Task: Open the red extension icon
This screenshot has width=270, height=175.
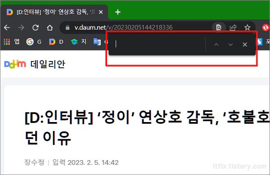Action: pos(265,27)
